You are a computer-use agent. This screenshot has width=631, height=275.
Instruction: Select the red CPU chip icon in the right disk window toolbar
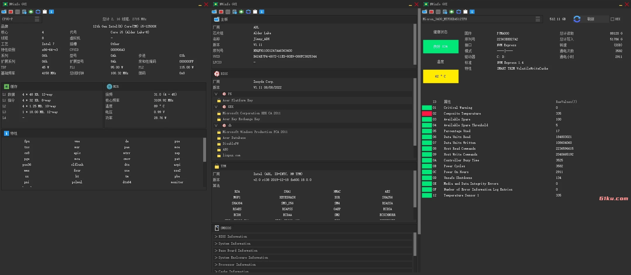pos(431,12)
